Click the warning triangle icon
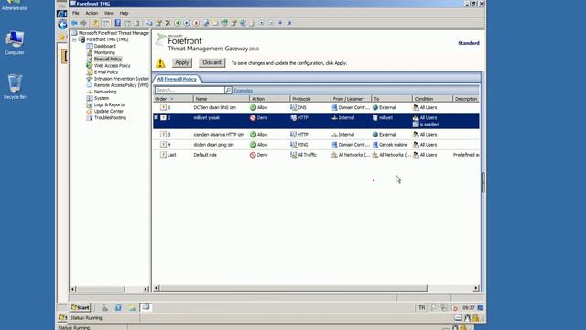The image size is (586, 330). tap(160, 63)
